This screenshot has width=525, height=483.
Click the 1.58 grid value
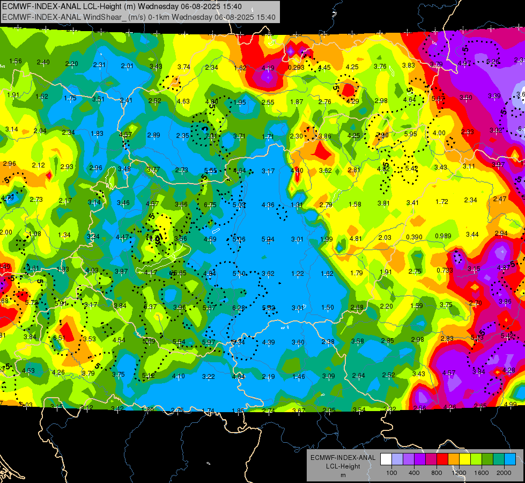pyautogui.click(x=355, y=204)
